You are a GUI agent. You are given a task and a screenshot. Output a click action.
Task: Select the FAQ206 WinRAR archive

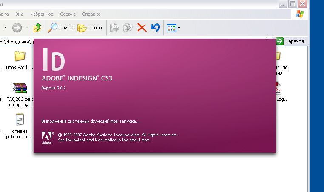[20, 95]
